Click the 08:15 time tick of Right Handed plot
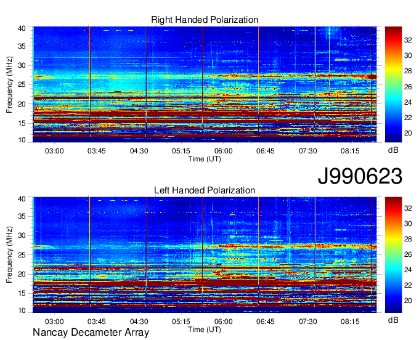Image resolution: width=419 pixels, height=340 pixels. [350, 151]
